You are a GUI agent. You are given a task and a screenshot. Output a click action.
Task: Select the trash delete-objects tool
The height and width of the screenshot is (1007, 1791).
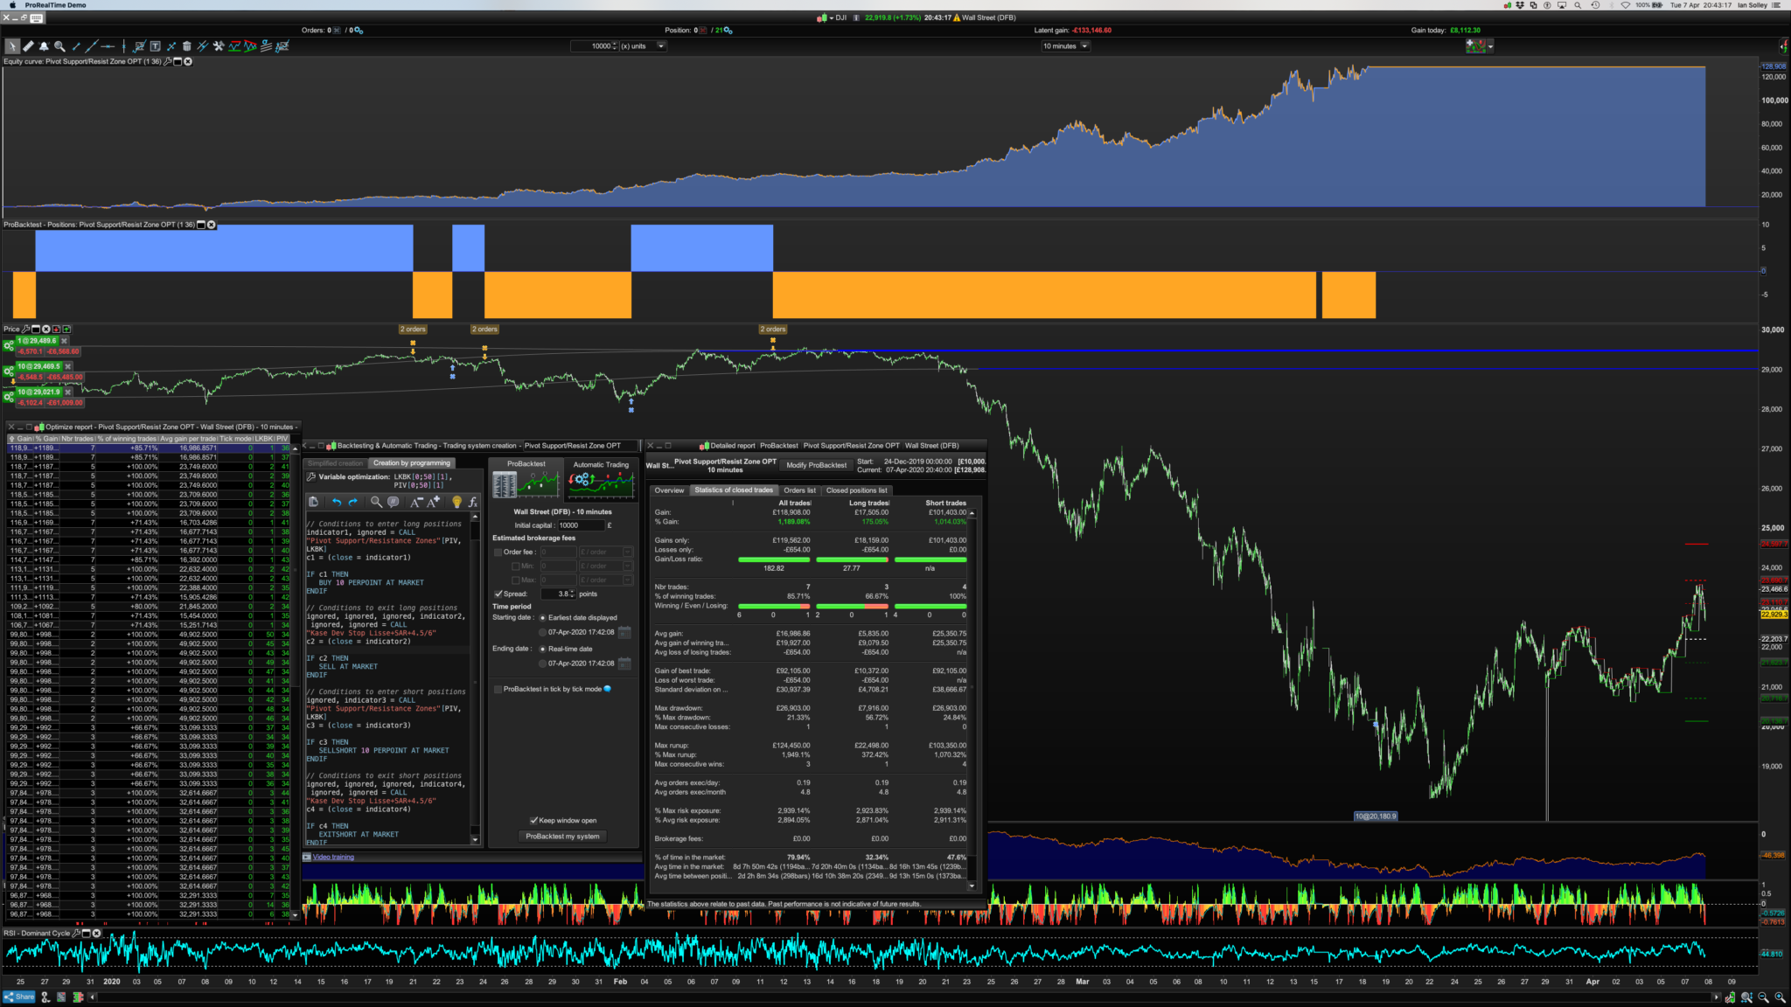tap(186, 46)
